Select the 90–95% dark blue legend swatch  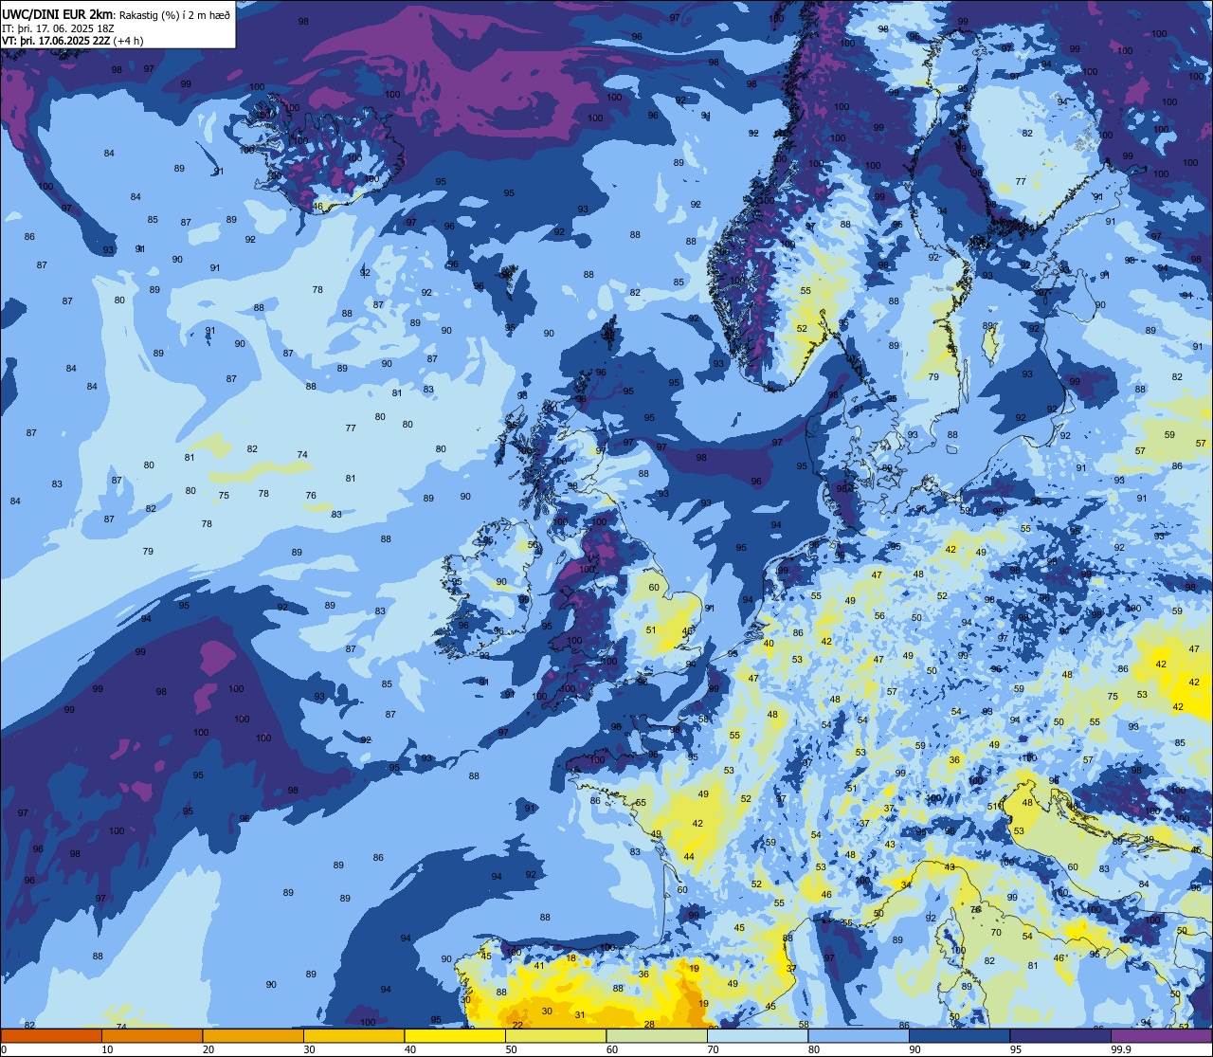[x=959, y=1035]
